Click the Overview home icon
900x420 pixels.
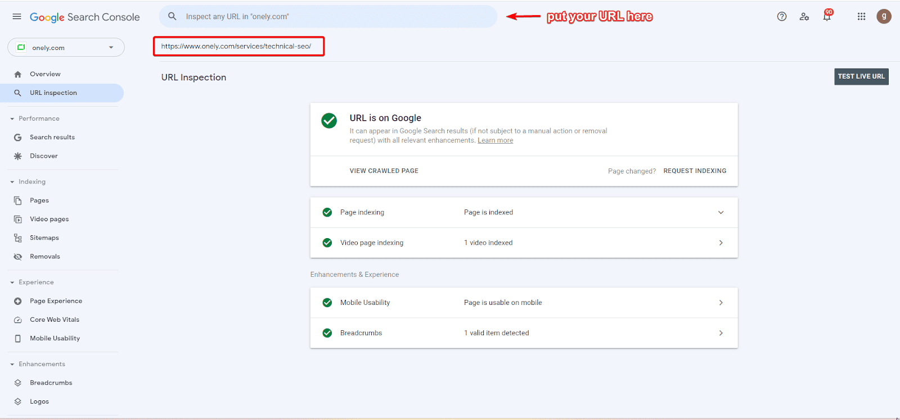[18, 74]
